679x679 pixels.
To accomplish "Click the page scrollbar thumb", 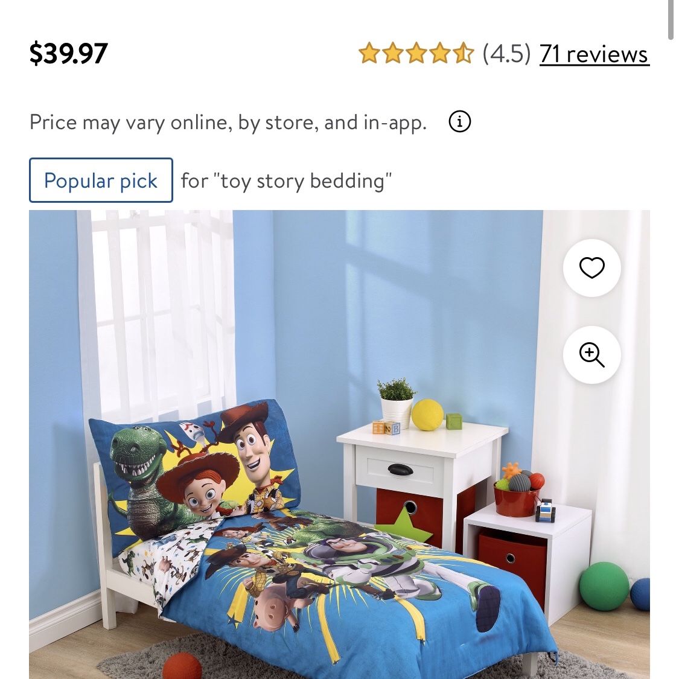I will click(671, 19).
